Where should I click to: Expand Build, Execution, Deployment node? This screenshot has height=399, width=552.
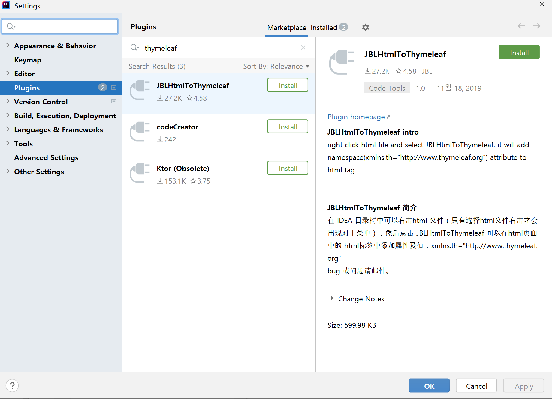click(8, 115)
